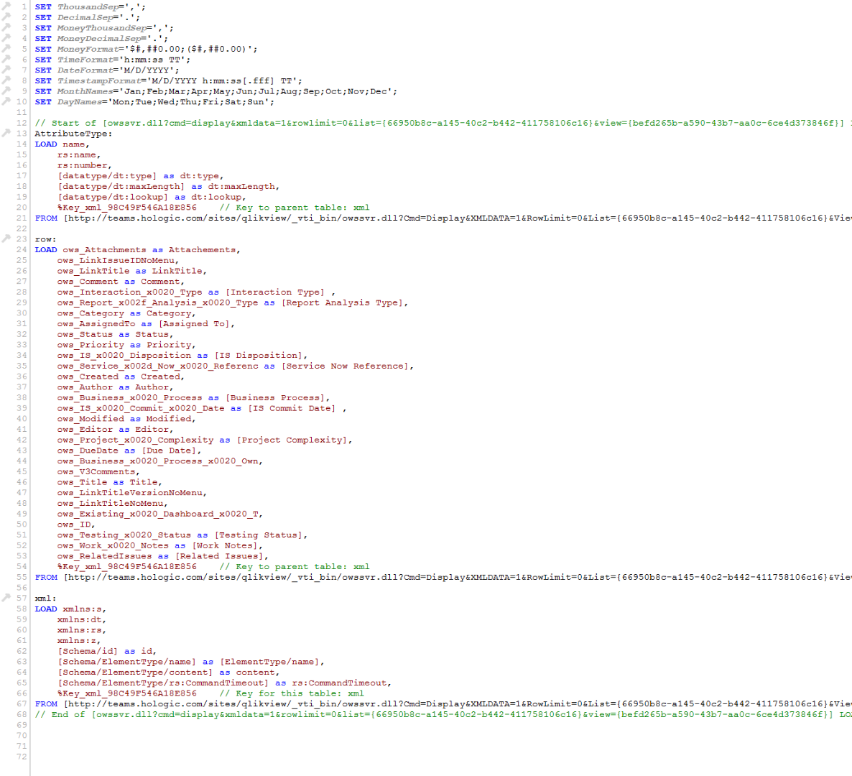Click ows_Priority field

(x=91, y=345)
